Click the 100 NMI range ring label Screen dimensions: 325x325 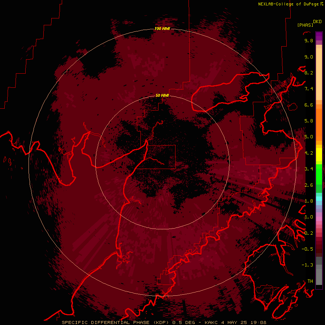click(x=162, y=29)
